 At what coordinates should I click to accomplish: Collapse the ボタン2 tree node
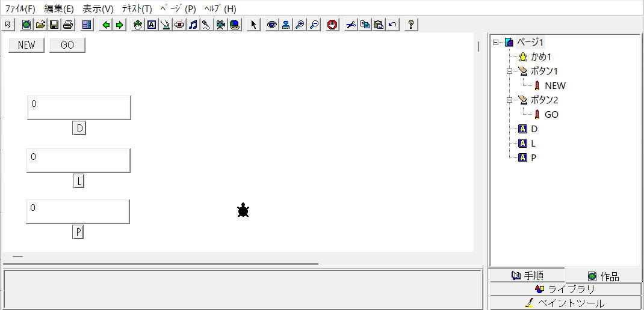point(510,100)
